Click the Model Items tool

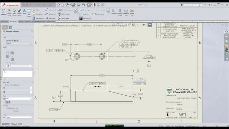(x=9, y=12)
